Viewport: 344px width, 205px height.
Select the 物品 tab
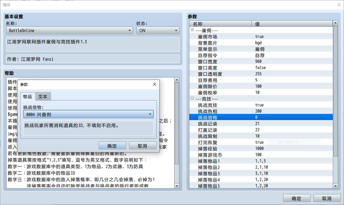(28, 96)
